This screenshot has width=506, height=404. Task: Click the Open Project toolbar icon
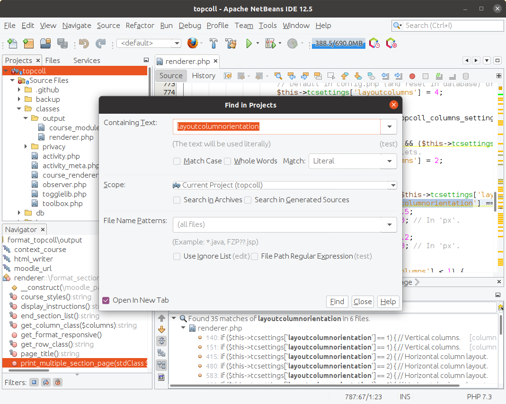(45, 43)
